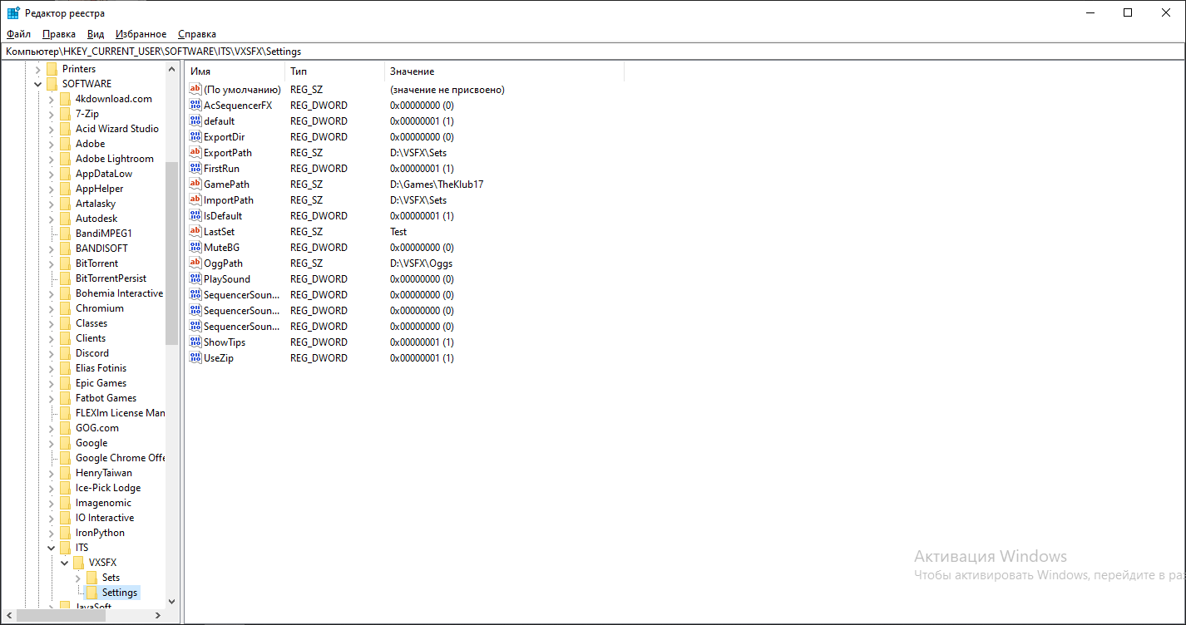
Task: Click the Epic Games folder icon
Action: point(65,383)
